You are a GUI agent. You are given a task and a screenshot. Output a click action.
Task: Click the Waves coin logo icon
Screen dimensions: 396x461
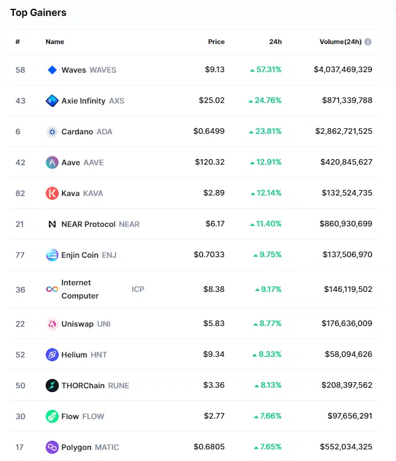point(52,70)
